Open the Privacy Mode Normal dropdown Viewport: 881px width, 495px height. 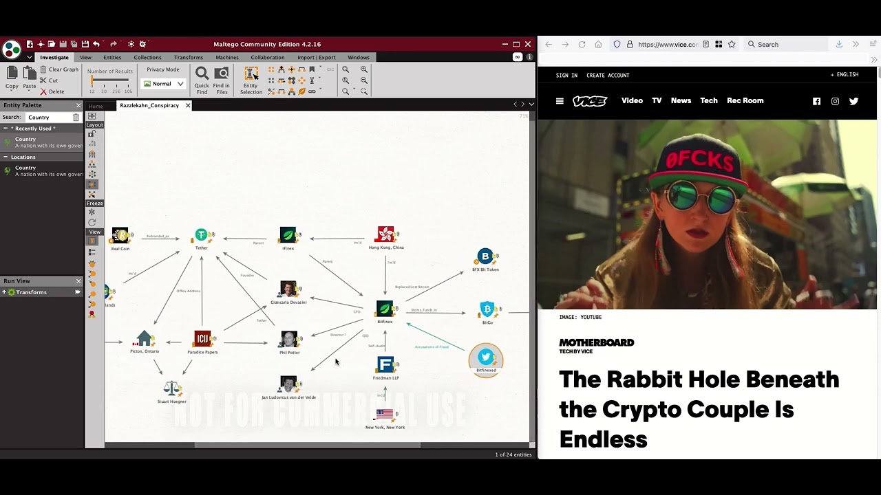(x=163, y=84)
